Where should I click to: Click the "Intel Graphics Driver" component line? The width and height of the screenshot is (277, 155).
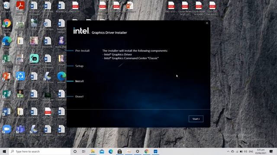118,55
